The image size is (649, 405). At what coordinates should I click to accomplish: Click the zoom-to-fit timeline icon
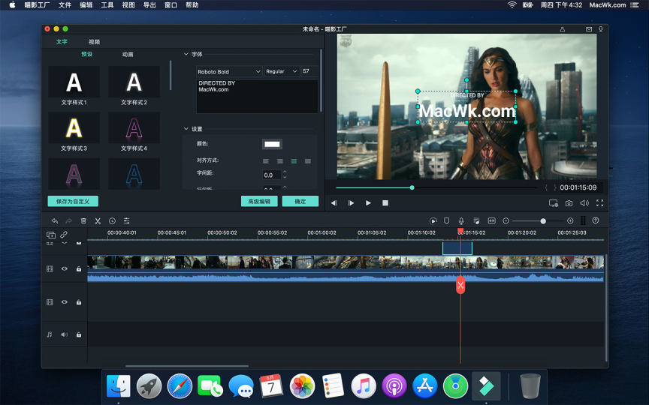[x=491, y=221]
